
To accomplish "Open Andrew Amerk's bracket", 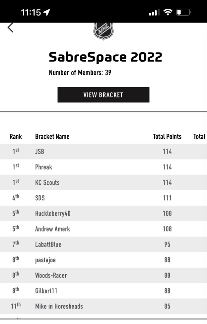I will click(x=104, y=229).
